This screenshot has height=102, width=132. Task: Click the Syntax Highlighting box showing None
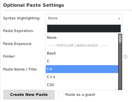click(x=84, y=18)
